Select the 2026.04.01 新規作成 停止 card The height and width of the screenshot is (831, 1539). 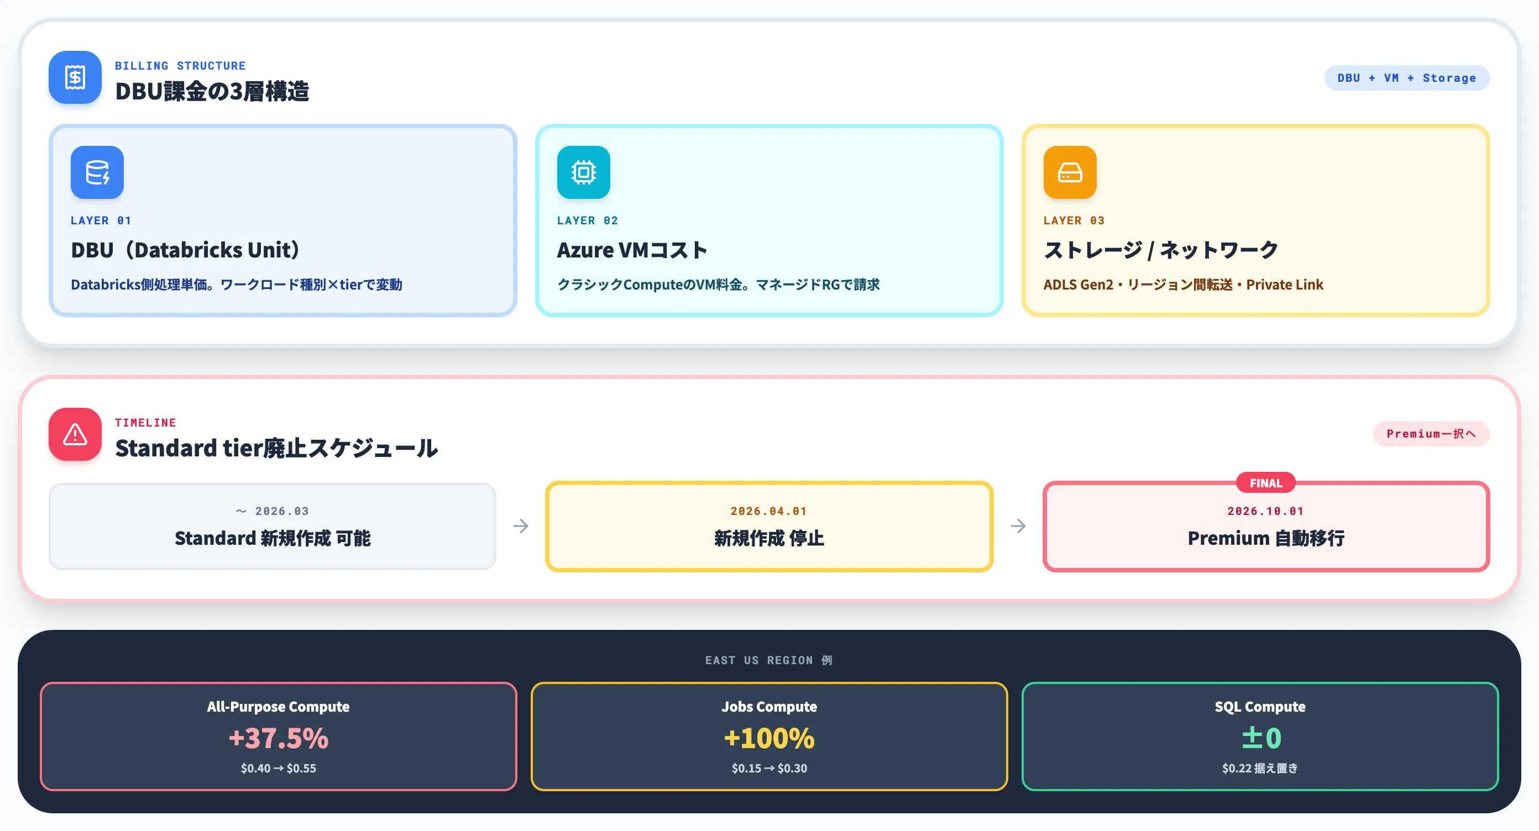click(769, 526)
